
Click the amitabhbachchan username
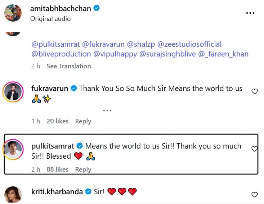pos(61,9)
